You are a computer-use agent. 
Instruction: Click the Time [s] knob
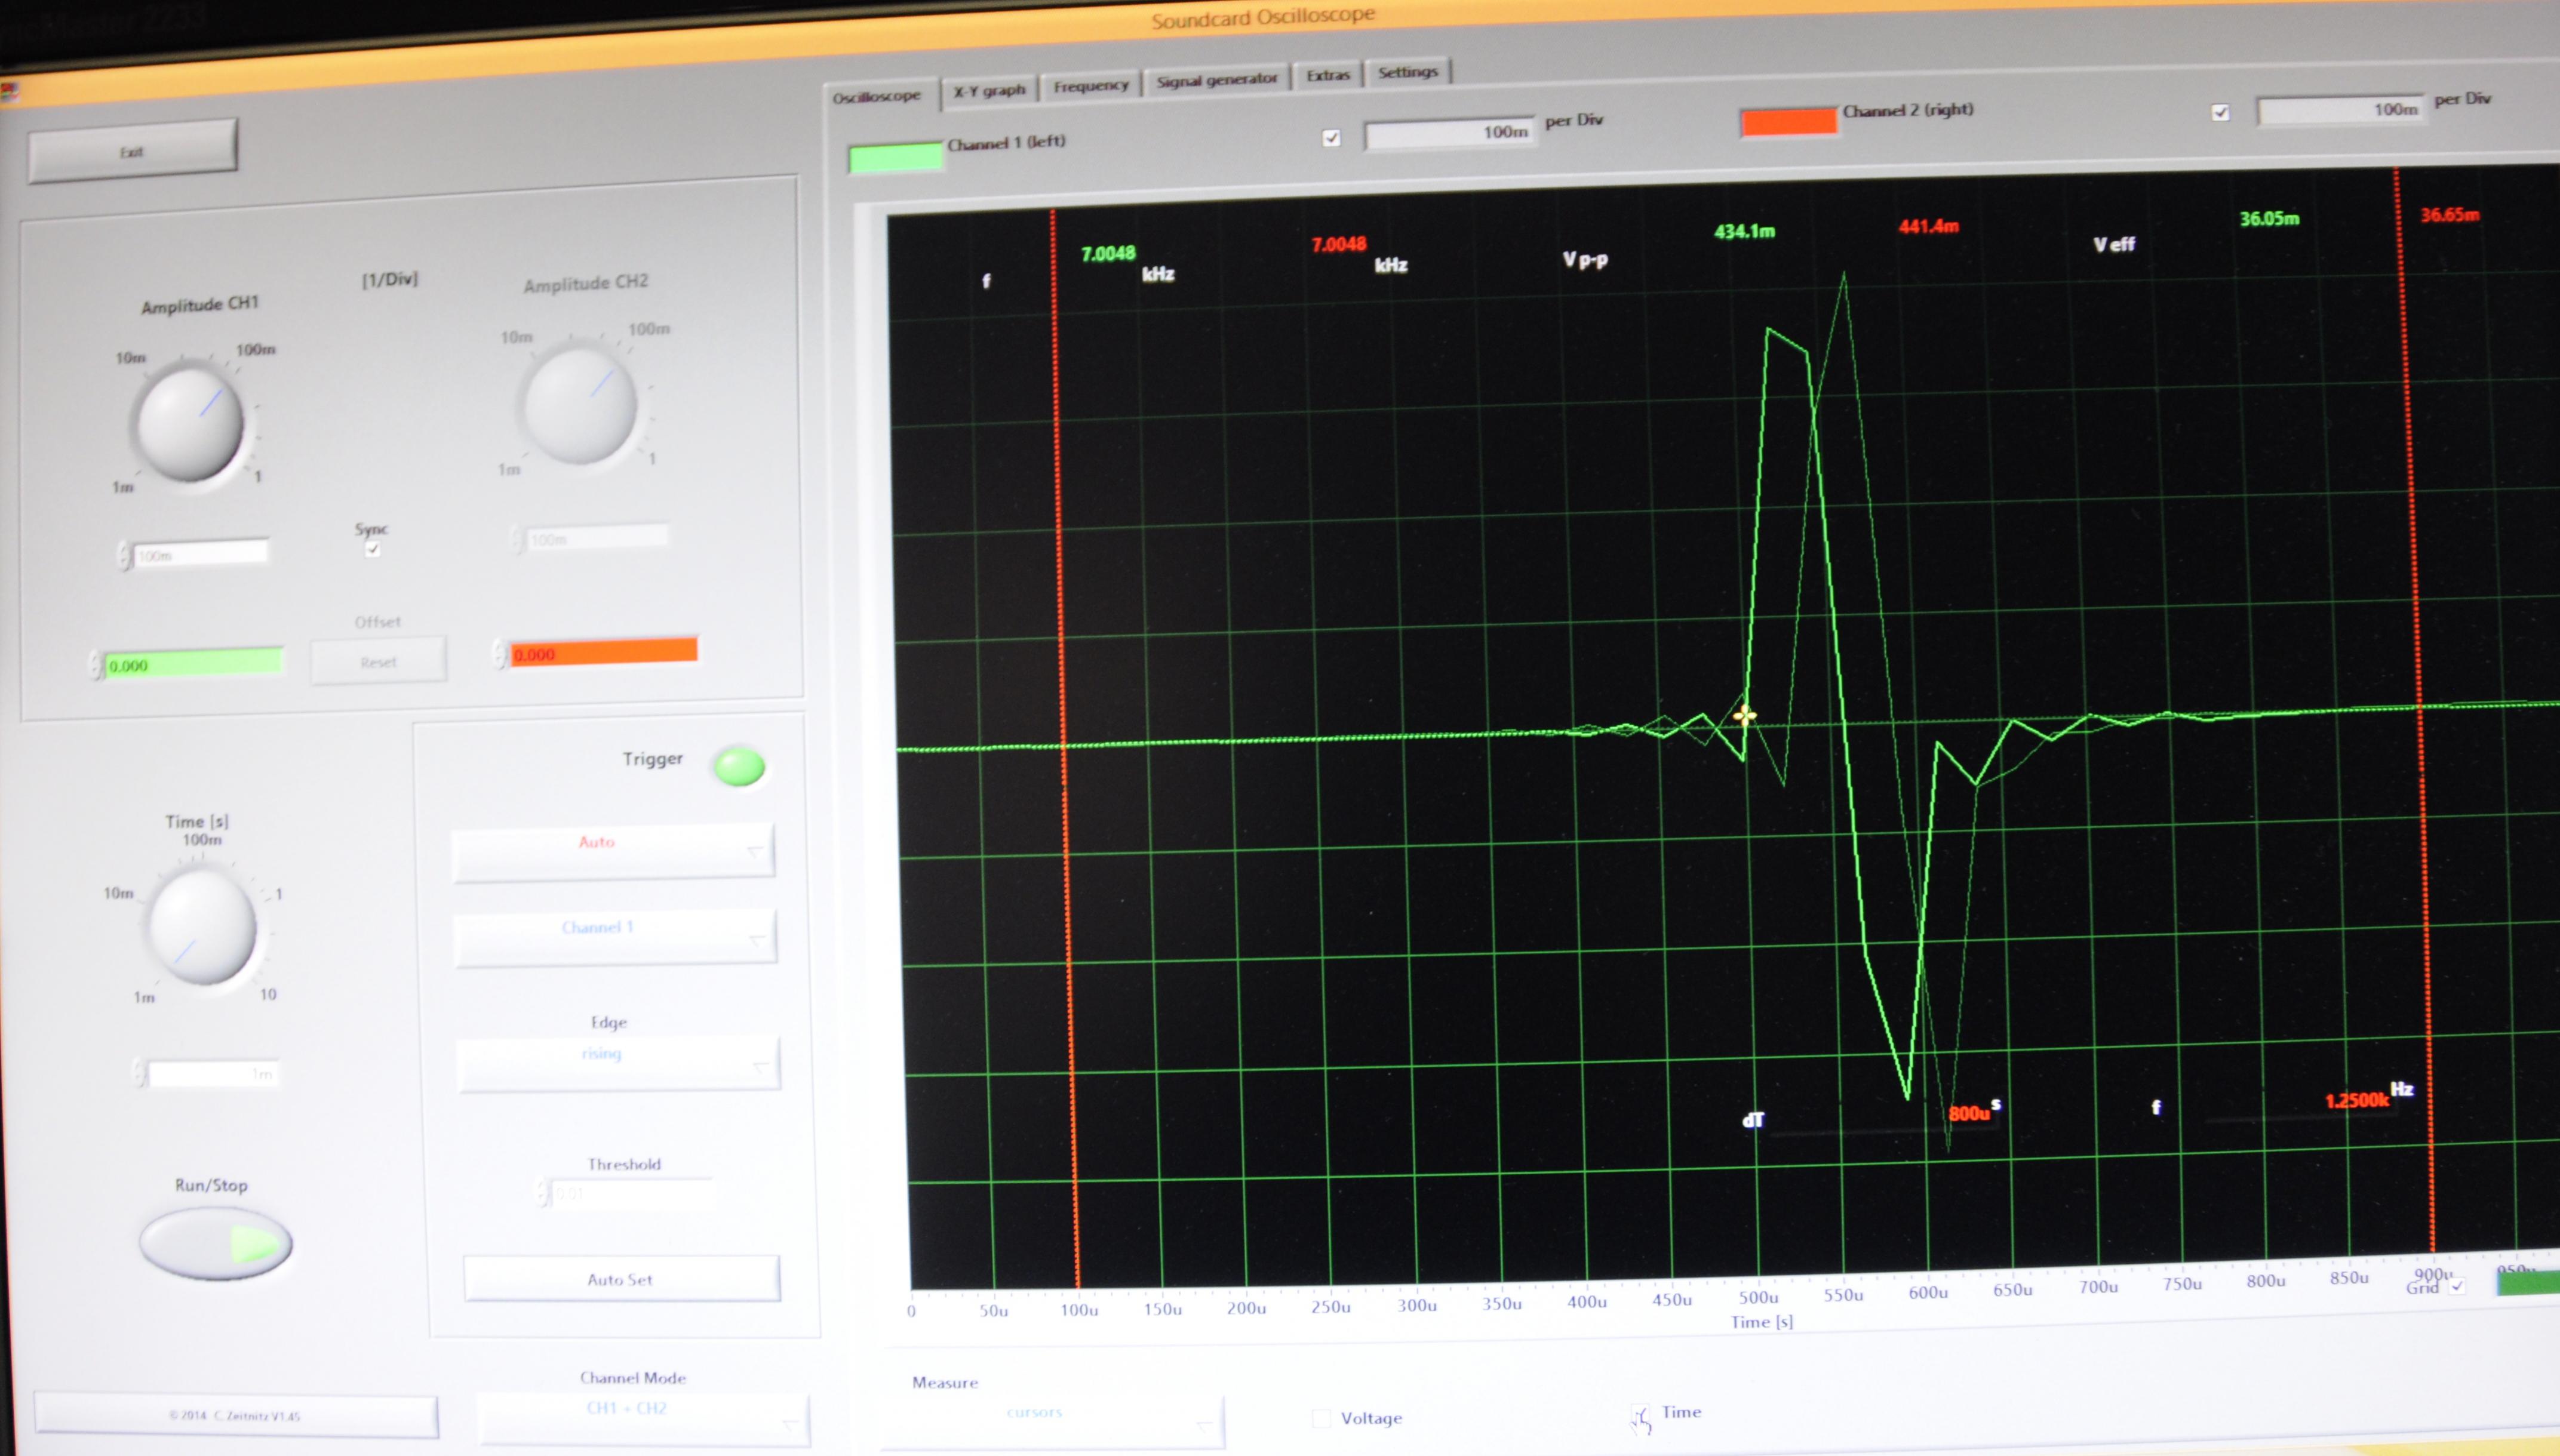point(202,925)
